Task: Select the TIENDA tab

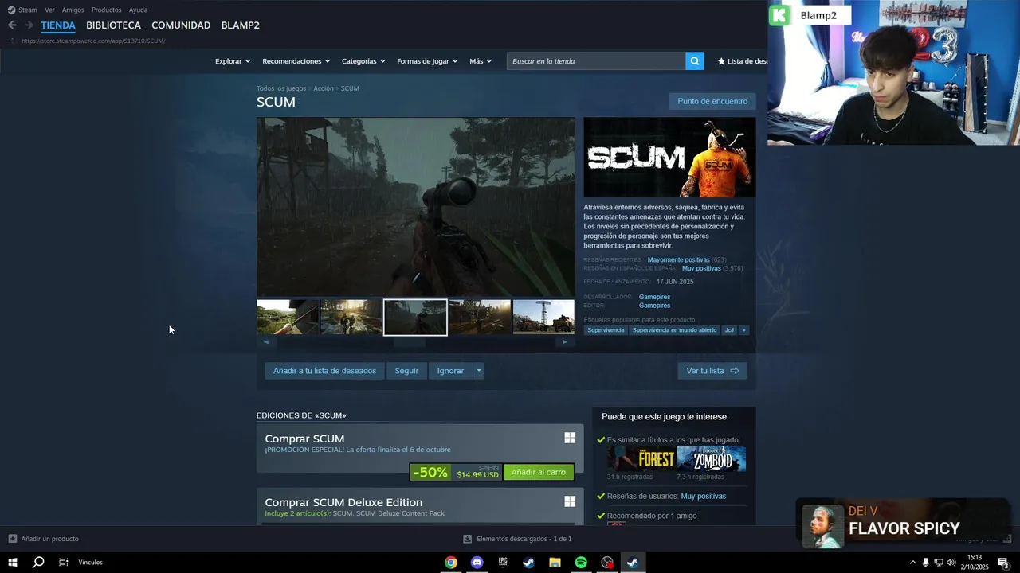Action: coord(58,25)
